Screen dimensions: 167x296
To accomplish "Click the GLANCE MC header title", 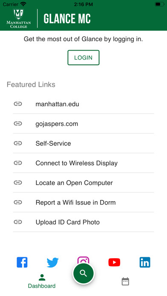I will pos(67,19).
